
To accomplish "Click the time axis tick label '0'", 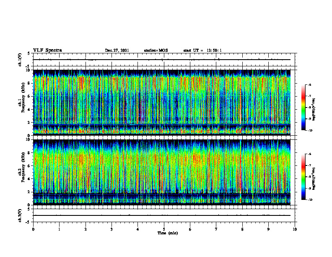I will point(33,229).
